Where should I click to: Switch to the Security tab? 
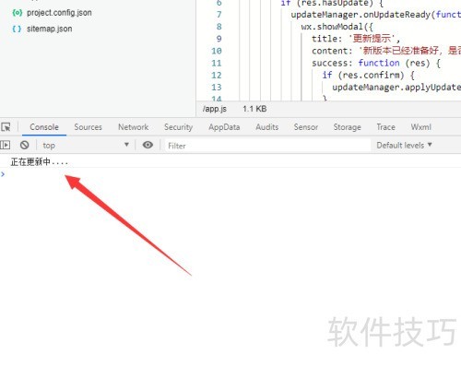pos(178,127)
